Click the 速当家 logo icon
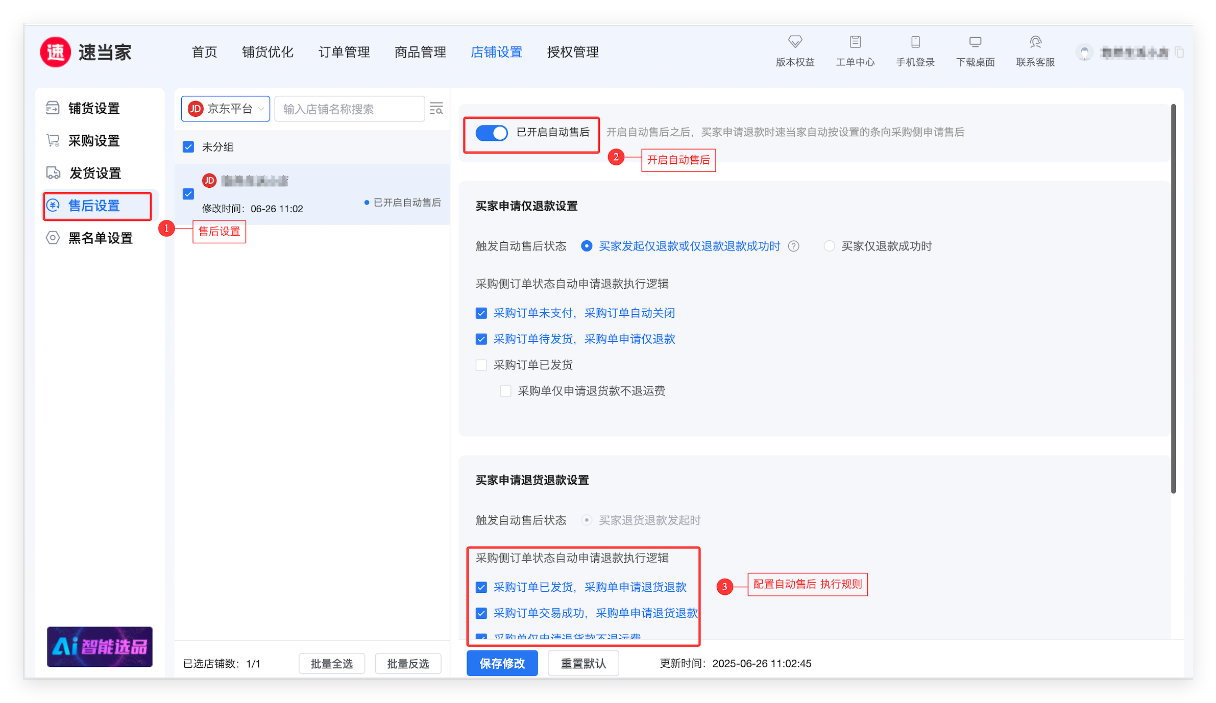The height and width of the screenshot is (703, 1216). pyautogui.click(x=56, y=52)
